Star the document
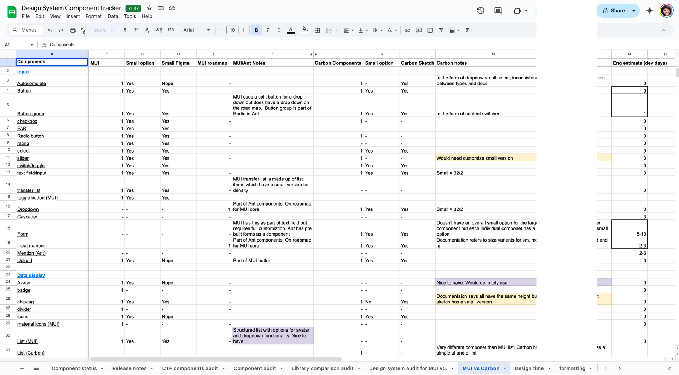 tap(150, 8)
